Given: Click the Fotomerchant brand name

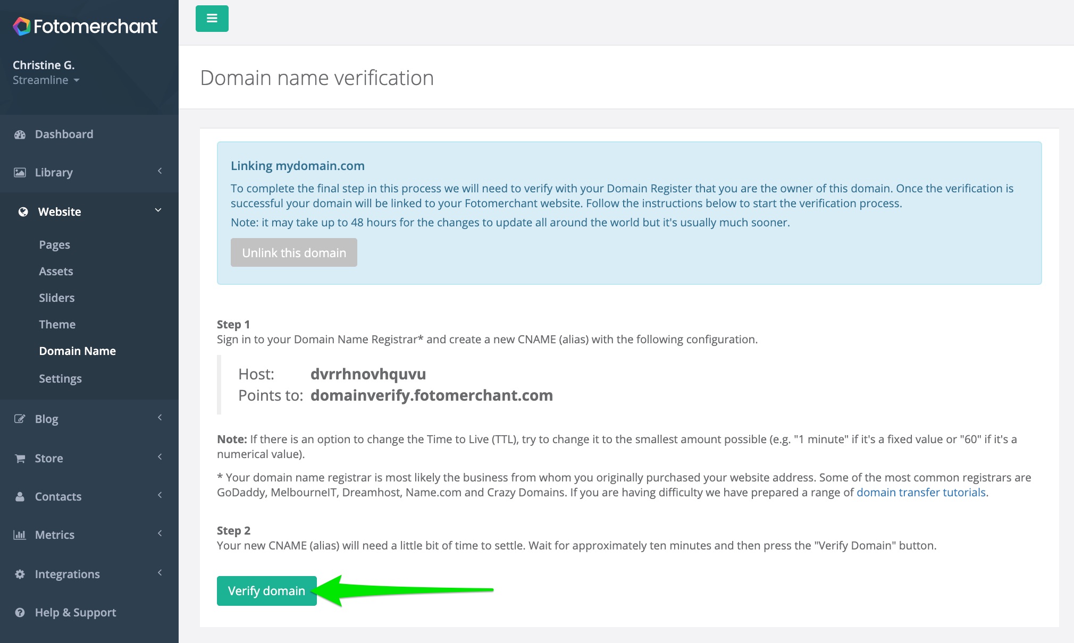Looking at the screenshot, I should click(x=95, y=26).
